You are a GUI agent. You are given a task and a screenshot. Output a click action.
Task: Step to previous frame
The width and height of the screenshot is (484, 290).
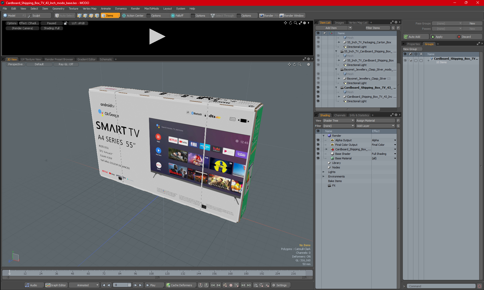tap(109, 285)
